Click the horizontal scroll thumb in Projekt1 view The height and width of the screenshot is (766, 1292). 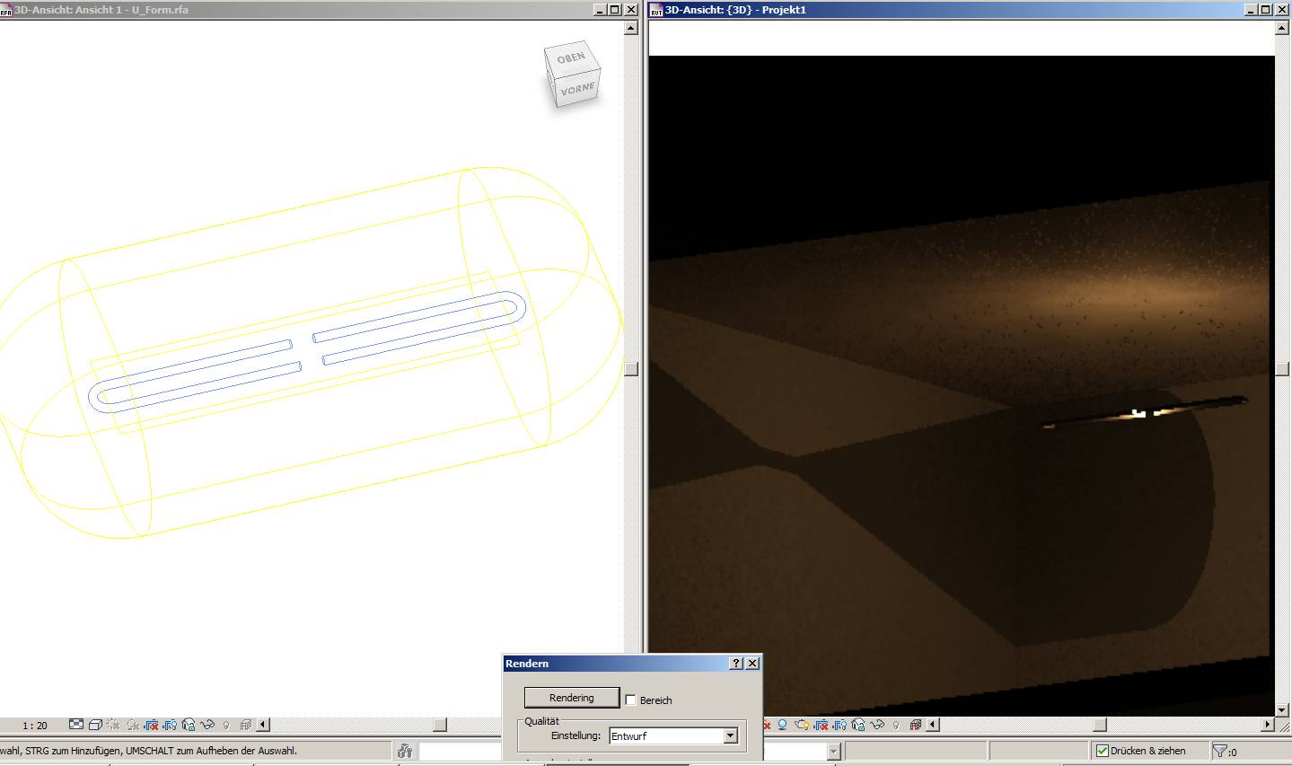tap(1100, 725)
